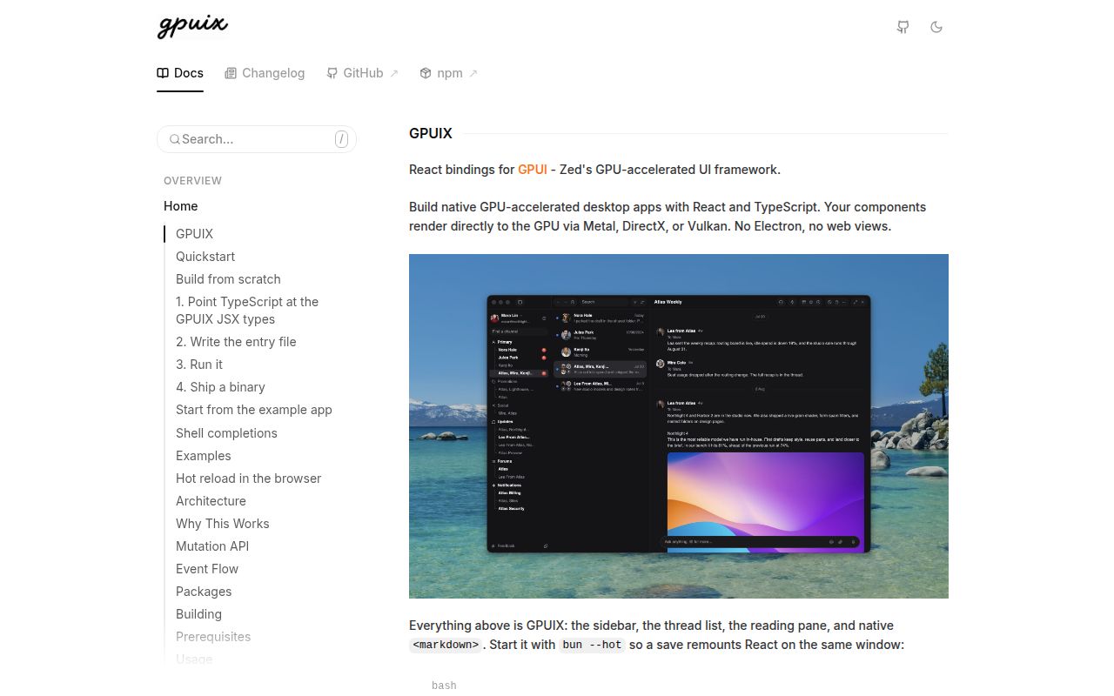Open the Home sidebar item
This screenshot has height=696, width=1114.
point(181,206)
